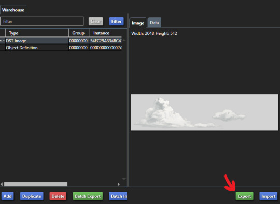
Task: Select the Object Definition row
Action: (x=61, y=48)
